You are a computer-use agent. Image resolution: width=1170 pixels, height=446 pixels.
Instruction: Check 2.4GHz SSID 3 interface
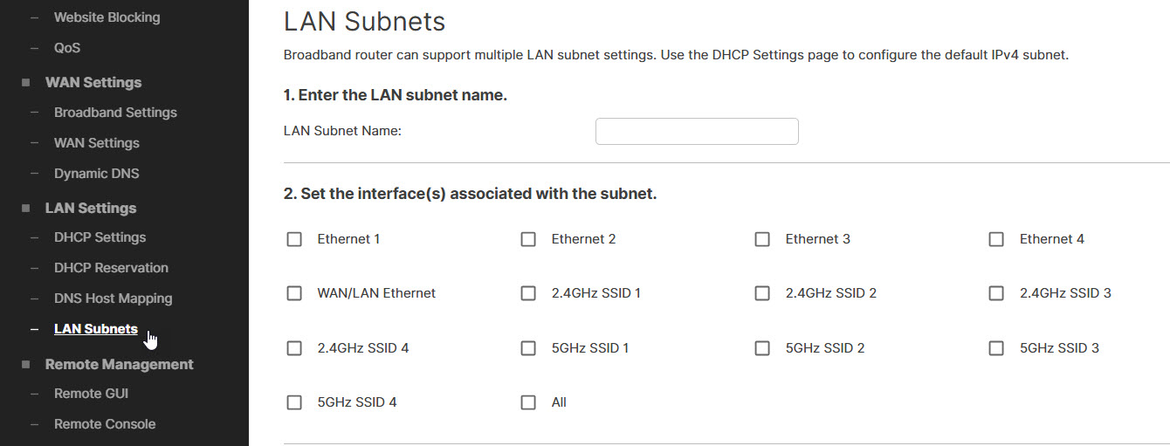tap(996, 293)
